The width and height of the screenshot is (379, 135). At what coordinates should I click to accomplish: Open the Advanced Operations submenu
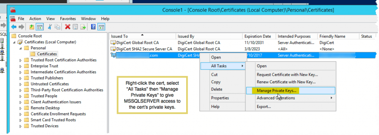pyautogui.click(x=291, y=98)
